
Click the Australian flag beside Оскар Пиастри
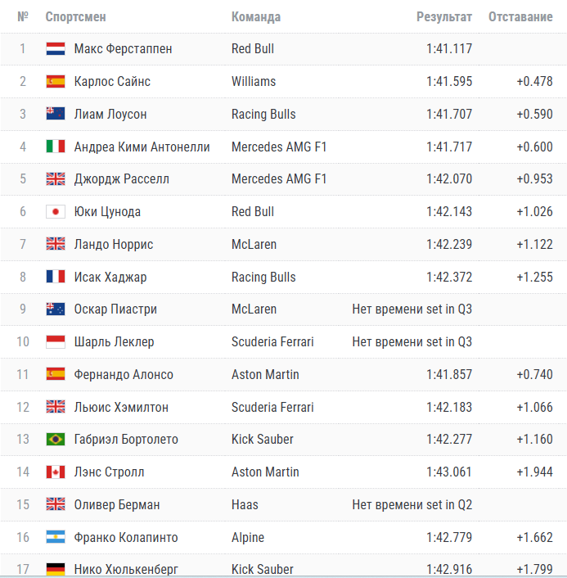[56, 309]
